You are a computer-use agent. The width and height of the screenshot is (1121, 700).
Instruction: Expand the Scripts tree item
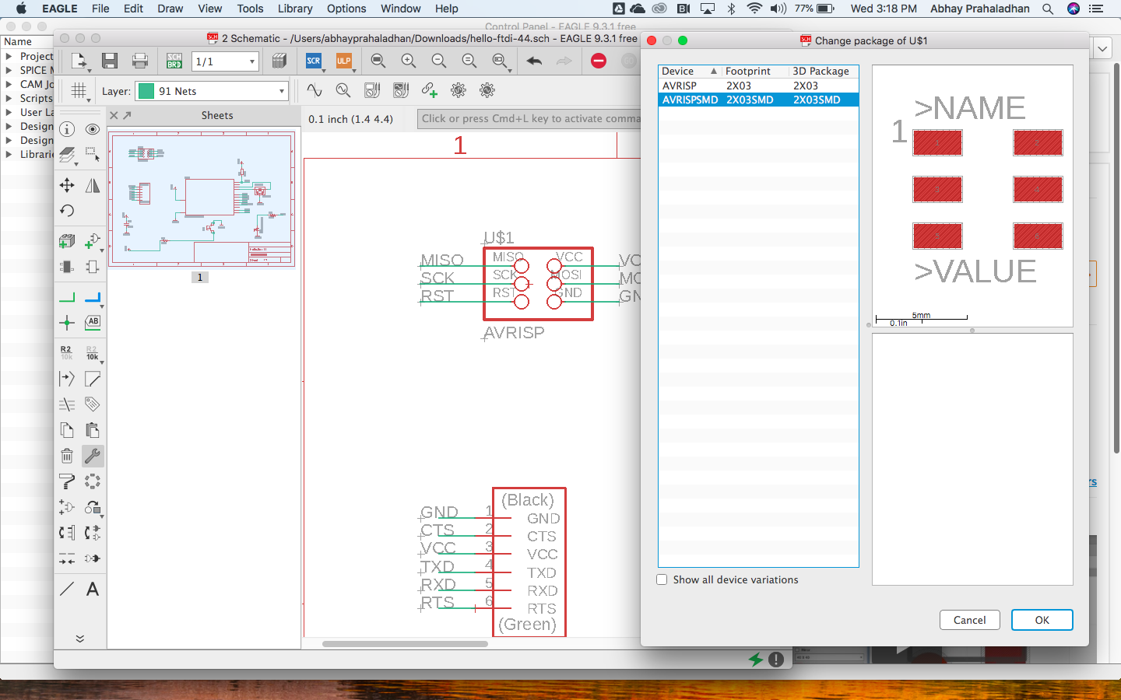[x=9, y=98]
